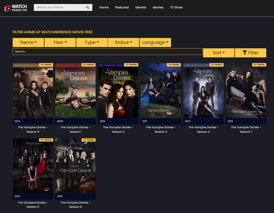Click title link The Vampire Diaries - Season 4
Screen dimensions: 274x213
[x=204, y=129]
